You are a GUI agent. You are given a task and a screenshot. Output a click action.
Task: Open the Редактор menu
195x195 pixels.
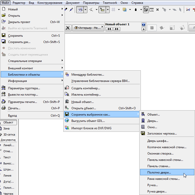tap(19, 3)
